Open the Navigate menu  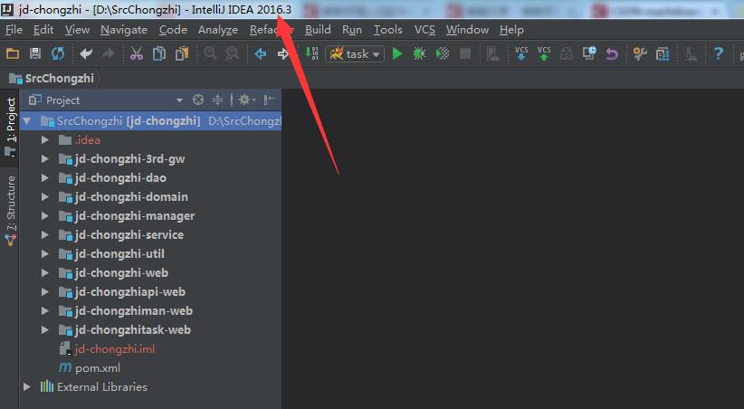coord(124,30)
